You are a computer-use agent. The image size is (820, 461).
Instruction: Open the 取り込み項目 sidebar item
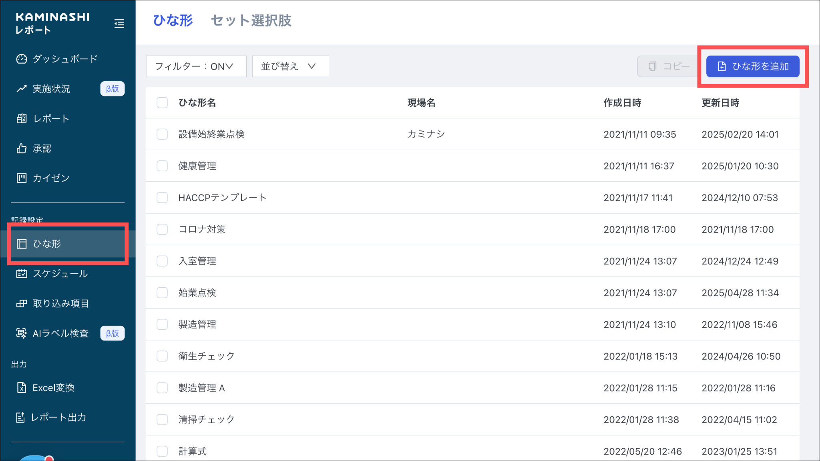point(60,303)
